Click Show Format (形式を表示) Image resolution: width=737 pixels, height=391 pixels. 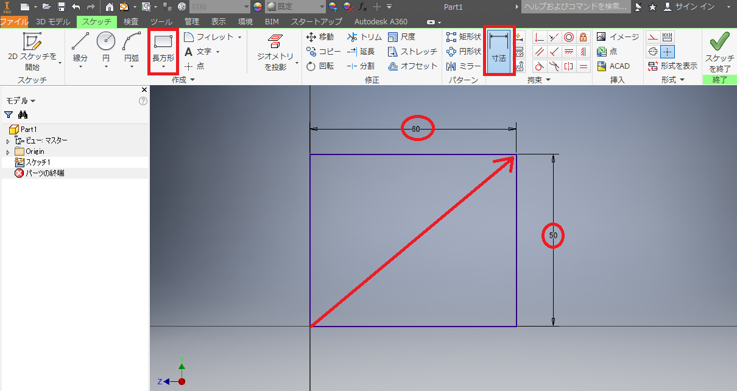coord(673,66)
